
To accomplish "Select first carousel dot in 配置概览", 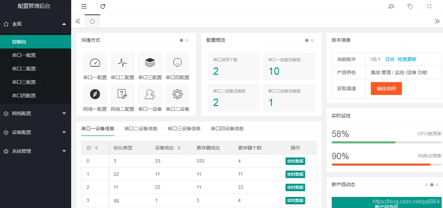I will tap(307, 41).
